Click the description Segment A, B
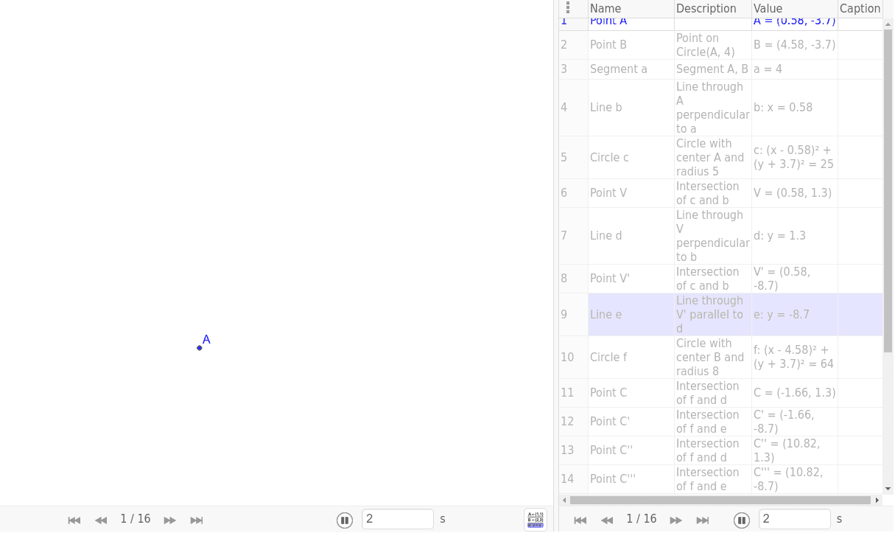This screenshot has height=533, width=895. click(712, 69)
